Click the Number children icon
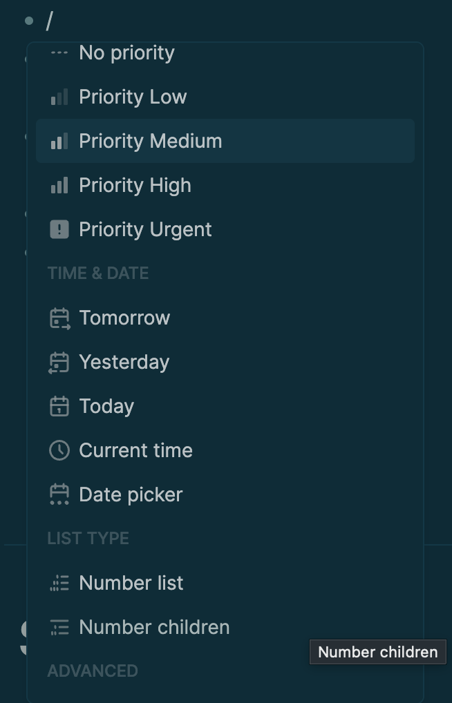Screen dimensions: 452x703 coord(59,628)
